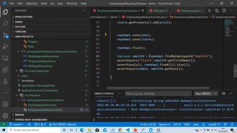Collapse the panel with chevron up
The width and height of the screenshot is (237, 133).
[231, 93]
